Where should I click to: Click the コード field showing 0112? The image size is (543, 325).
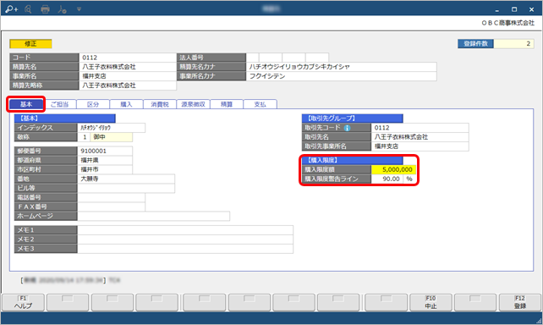[128, 58]
